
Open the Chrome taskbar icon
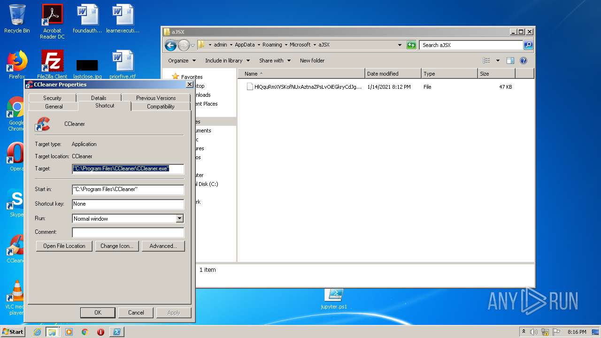pyautogui.click(x=85, y=332)
